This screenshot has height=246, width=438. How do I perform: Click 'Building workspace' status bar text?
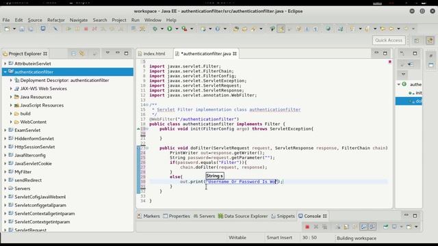pos(357,238)
